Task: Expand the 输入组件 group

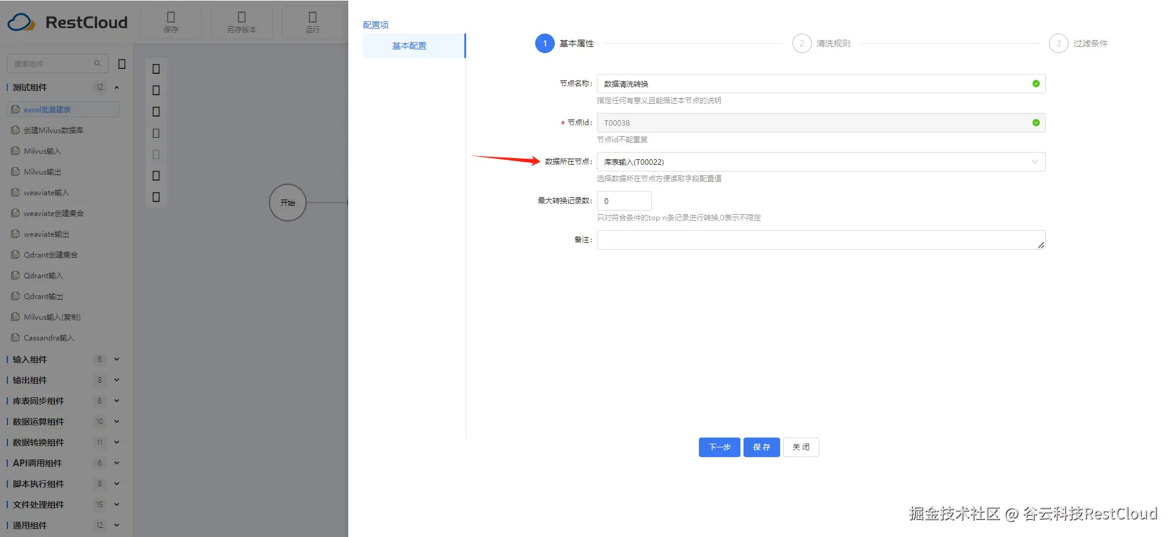Action: tap(116, 359)
